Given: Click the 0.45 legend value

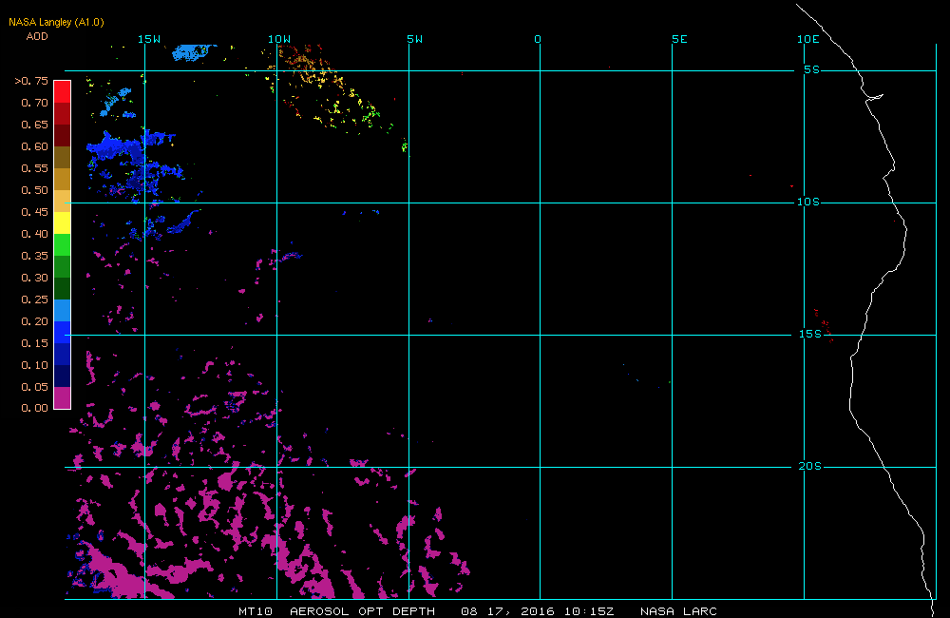Looking at the screenshot, I should [x=34, y=212].
